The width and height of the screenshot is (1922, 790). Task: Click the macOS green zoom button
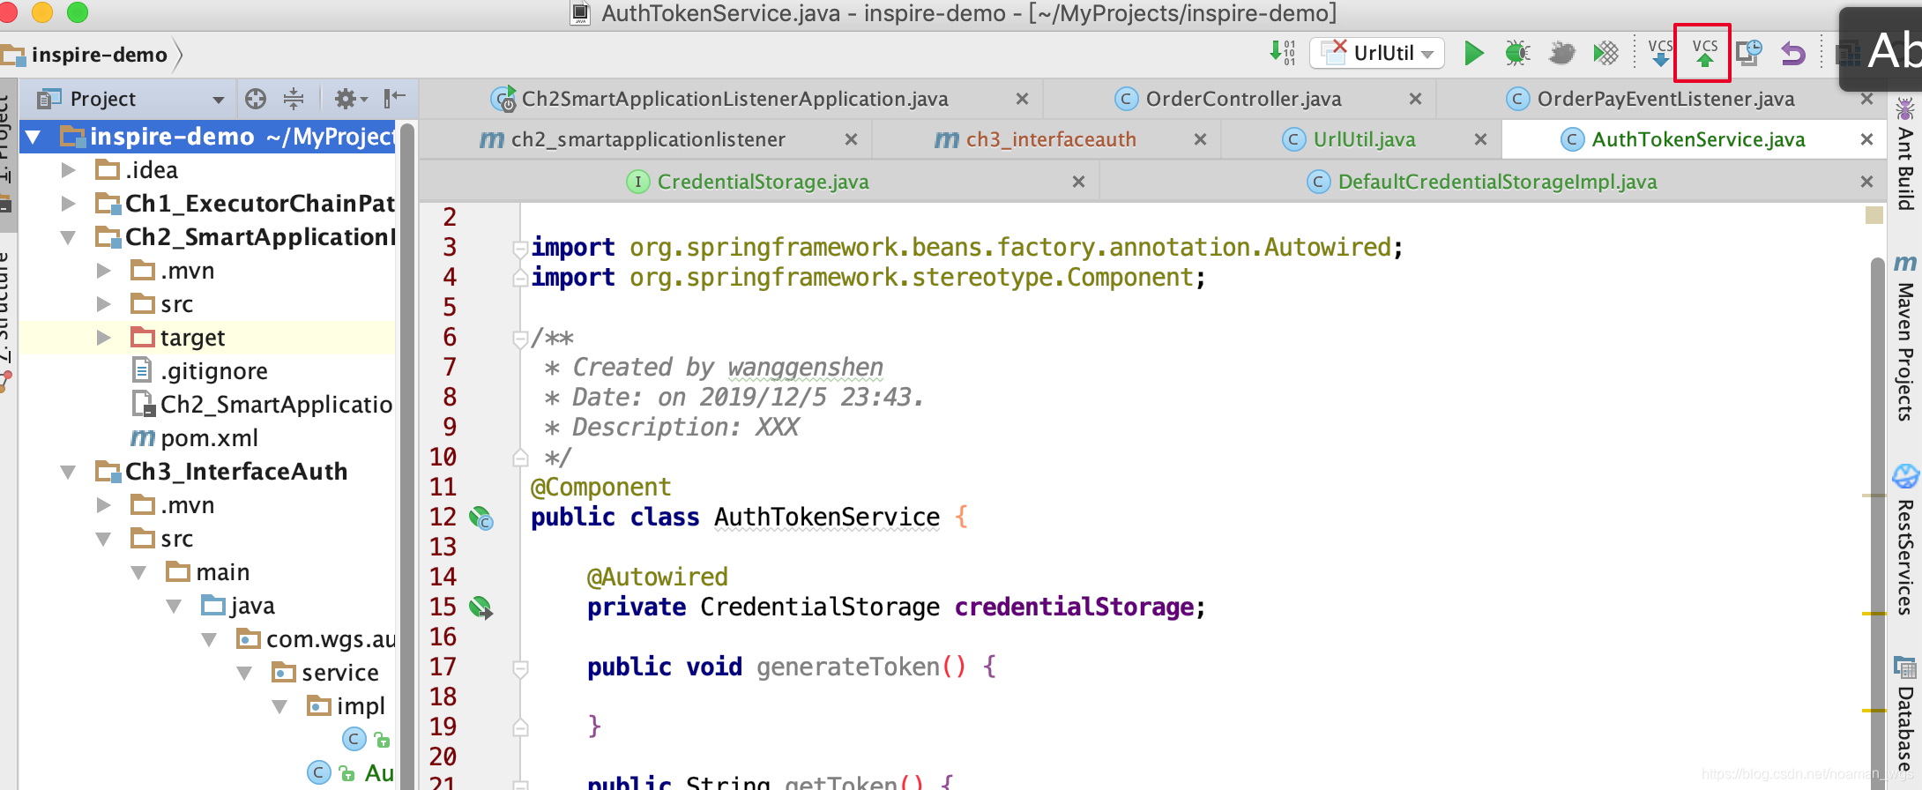(x=78, y=12)
